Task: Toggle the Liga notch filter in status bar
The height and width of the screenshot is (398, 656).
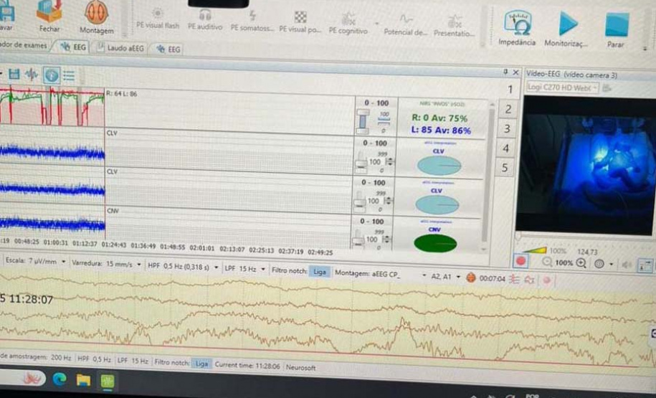Action: (201, 364)
